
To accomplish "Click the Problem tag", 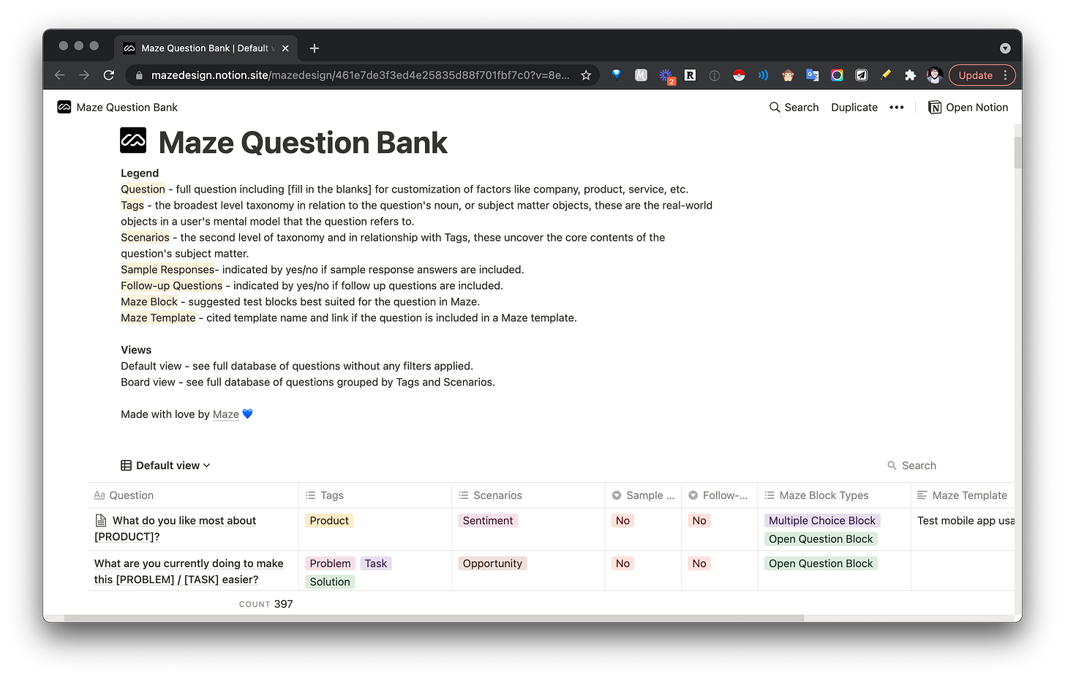I will pos(330,563).
